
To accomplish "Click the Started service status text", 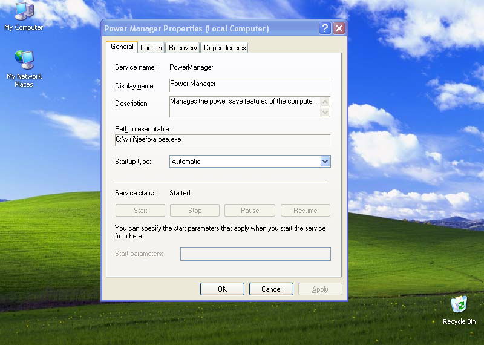I will [x=180, y=193].
